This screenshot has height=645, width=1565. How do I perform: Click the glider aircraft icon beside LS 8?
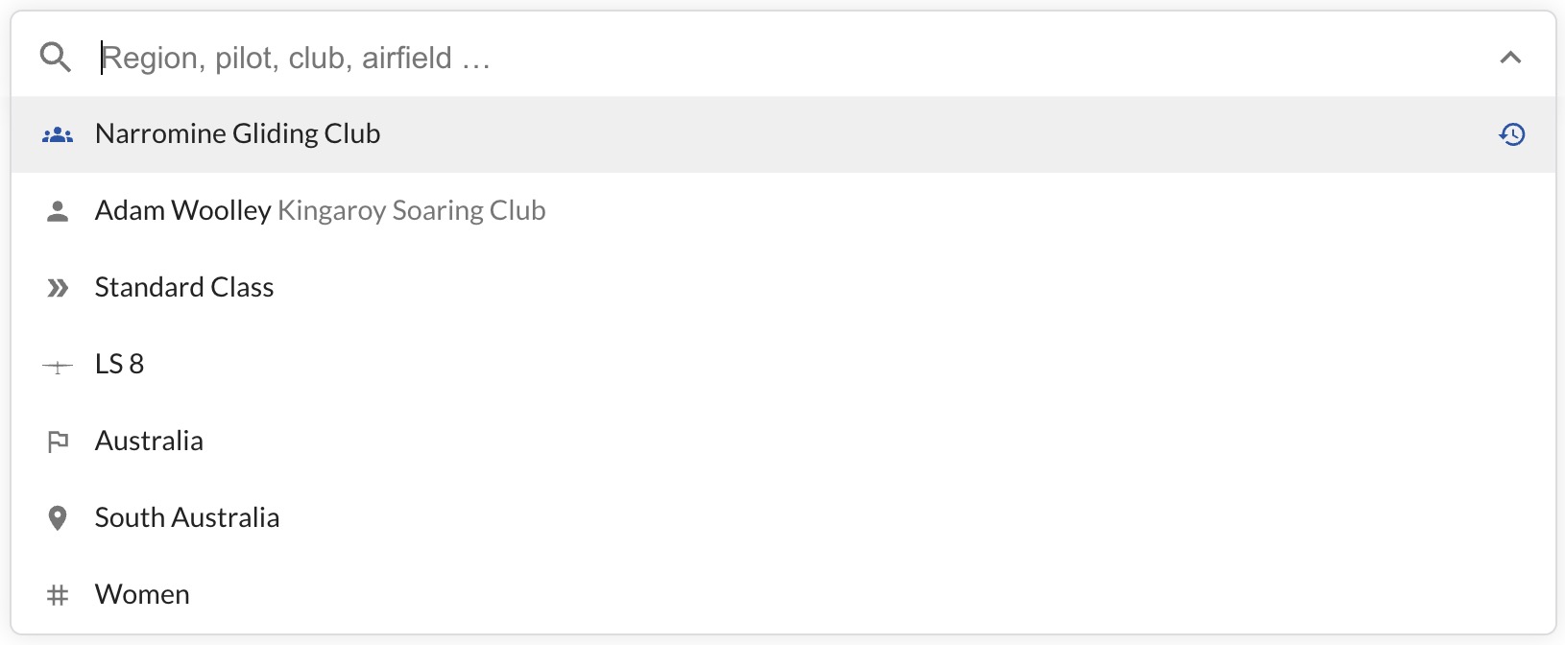(x=58, y=366)
